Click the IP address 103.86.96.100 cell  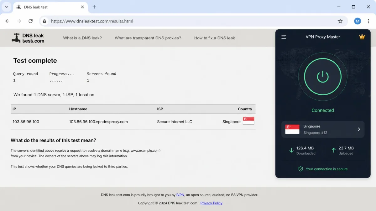pyautogui.click(x=26, y=122)
